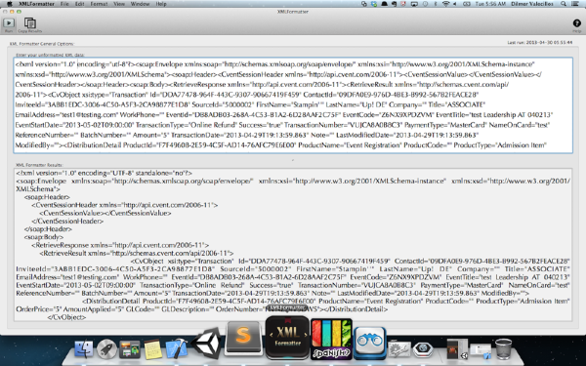Open the File menu

64,4
